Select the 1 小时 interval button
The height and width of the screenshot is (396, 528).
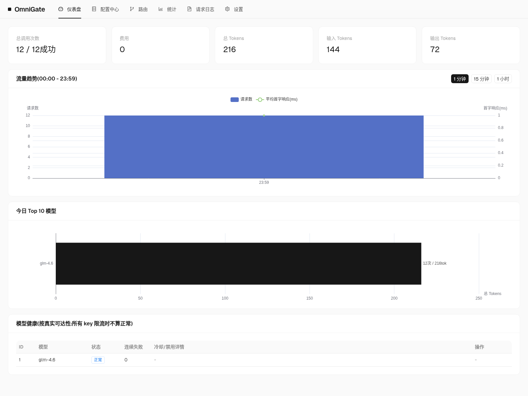503,79
